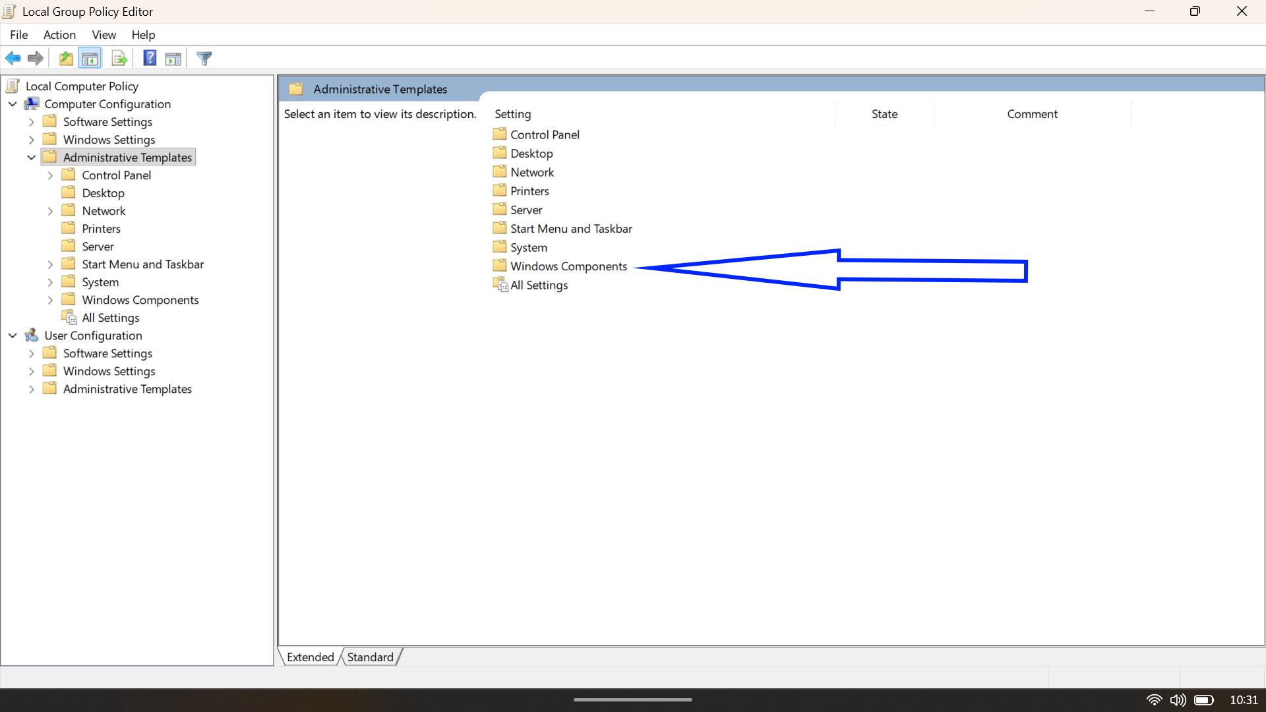
Task: Click the Export List toolbar icon
Action: 119,58
